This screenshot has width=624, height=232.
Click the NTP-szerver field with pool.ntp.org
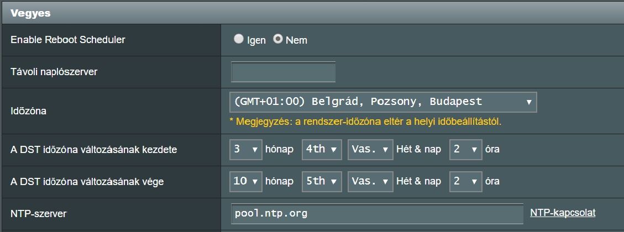click(x=376, y=213)
